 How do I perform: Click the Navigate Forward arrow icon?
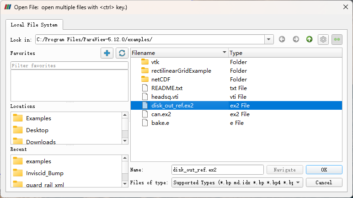coord(296,39)
